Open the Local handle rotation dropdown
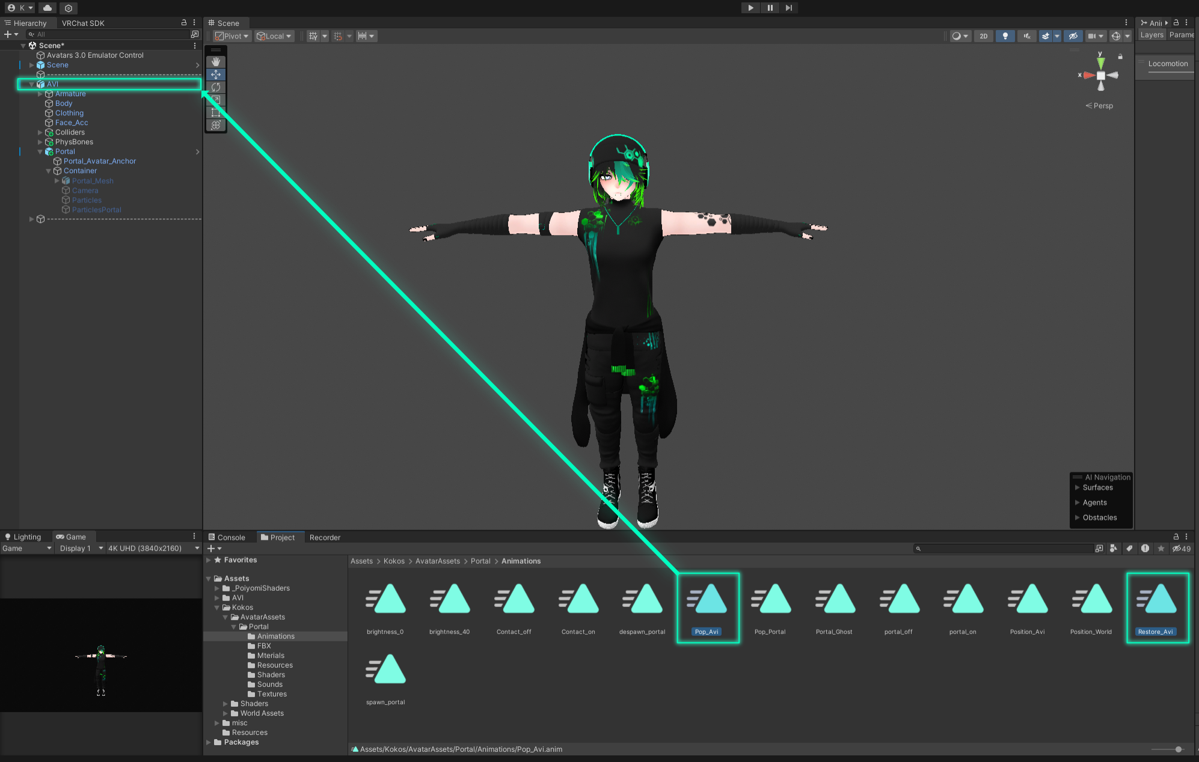1199x762 pixels. point(274,36)
